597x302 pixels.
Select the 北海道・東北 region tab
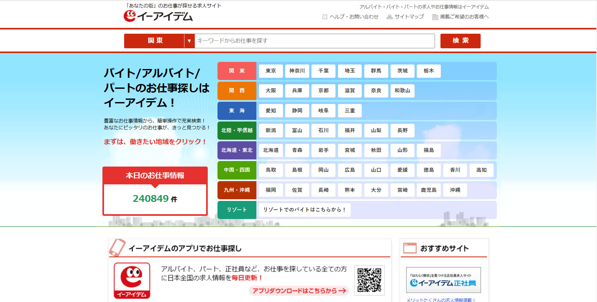[237, 150]
